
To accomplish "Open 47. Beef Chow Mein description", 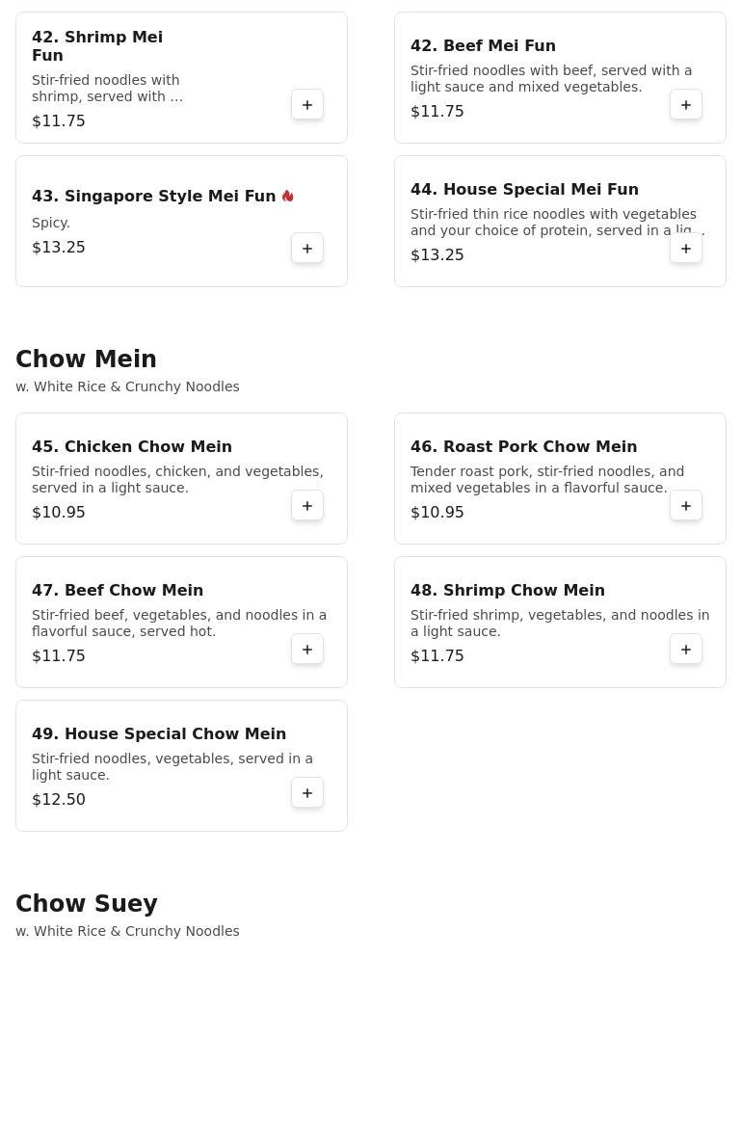I will point(179,624).
